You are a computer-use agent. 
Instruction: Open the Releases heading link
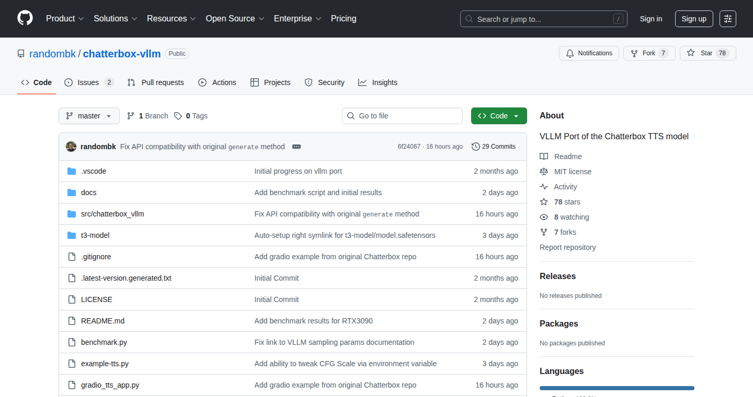click(557, 276)
